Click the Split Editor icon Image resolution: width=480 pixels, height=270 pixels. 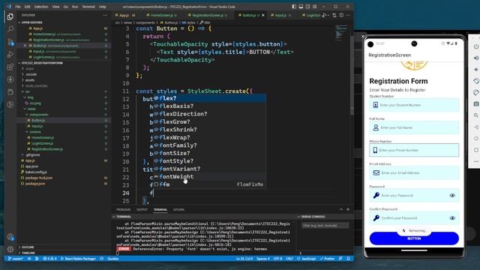point(341,15)
